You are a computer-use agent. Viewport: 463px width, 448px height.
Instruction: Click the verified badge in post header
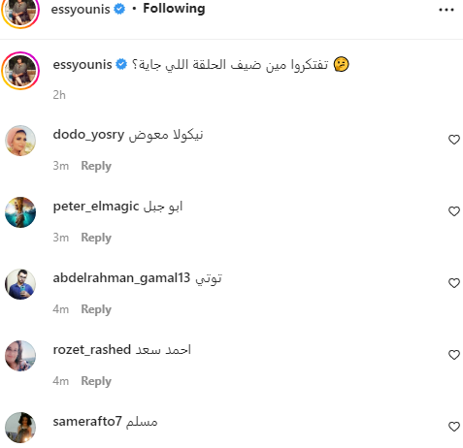click(119, 9)
